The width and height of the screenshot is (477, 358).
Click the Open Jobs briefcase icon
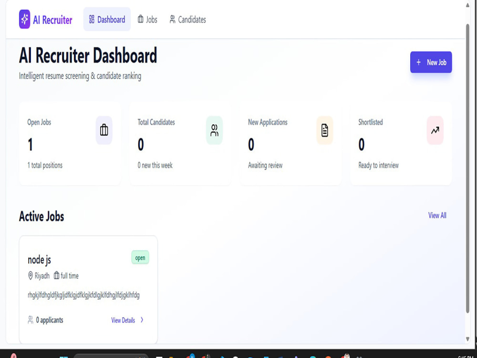[x=104, y=130]
